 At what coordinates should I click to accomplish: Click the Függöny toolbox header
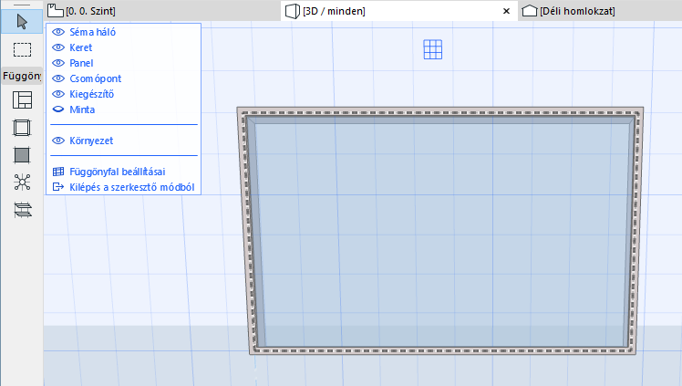pyautogui.click(x=22, y=76)
